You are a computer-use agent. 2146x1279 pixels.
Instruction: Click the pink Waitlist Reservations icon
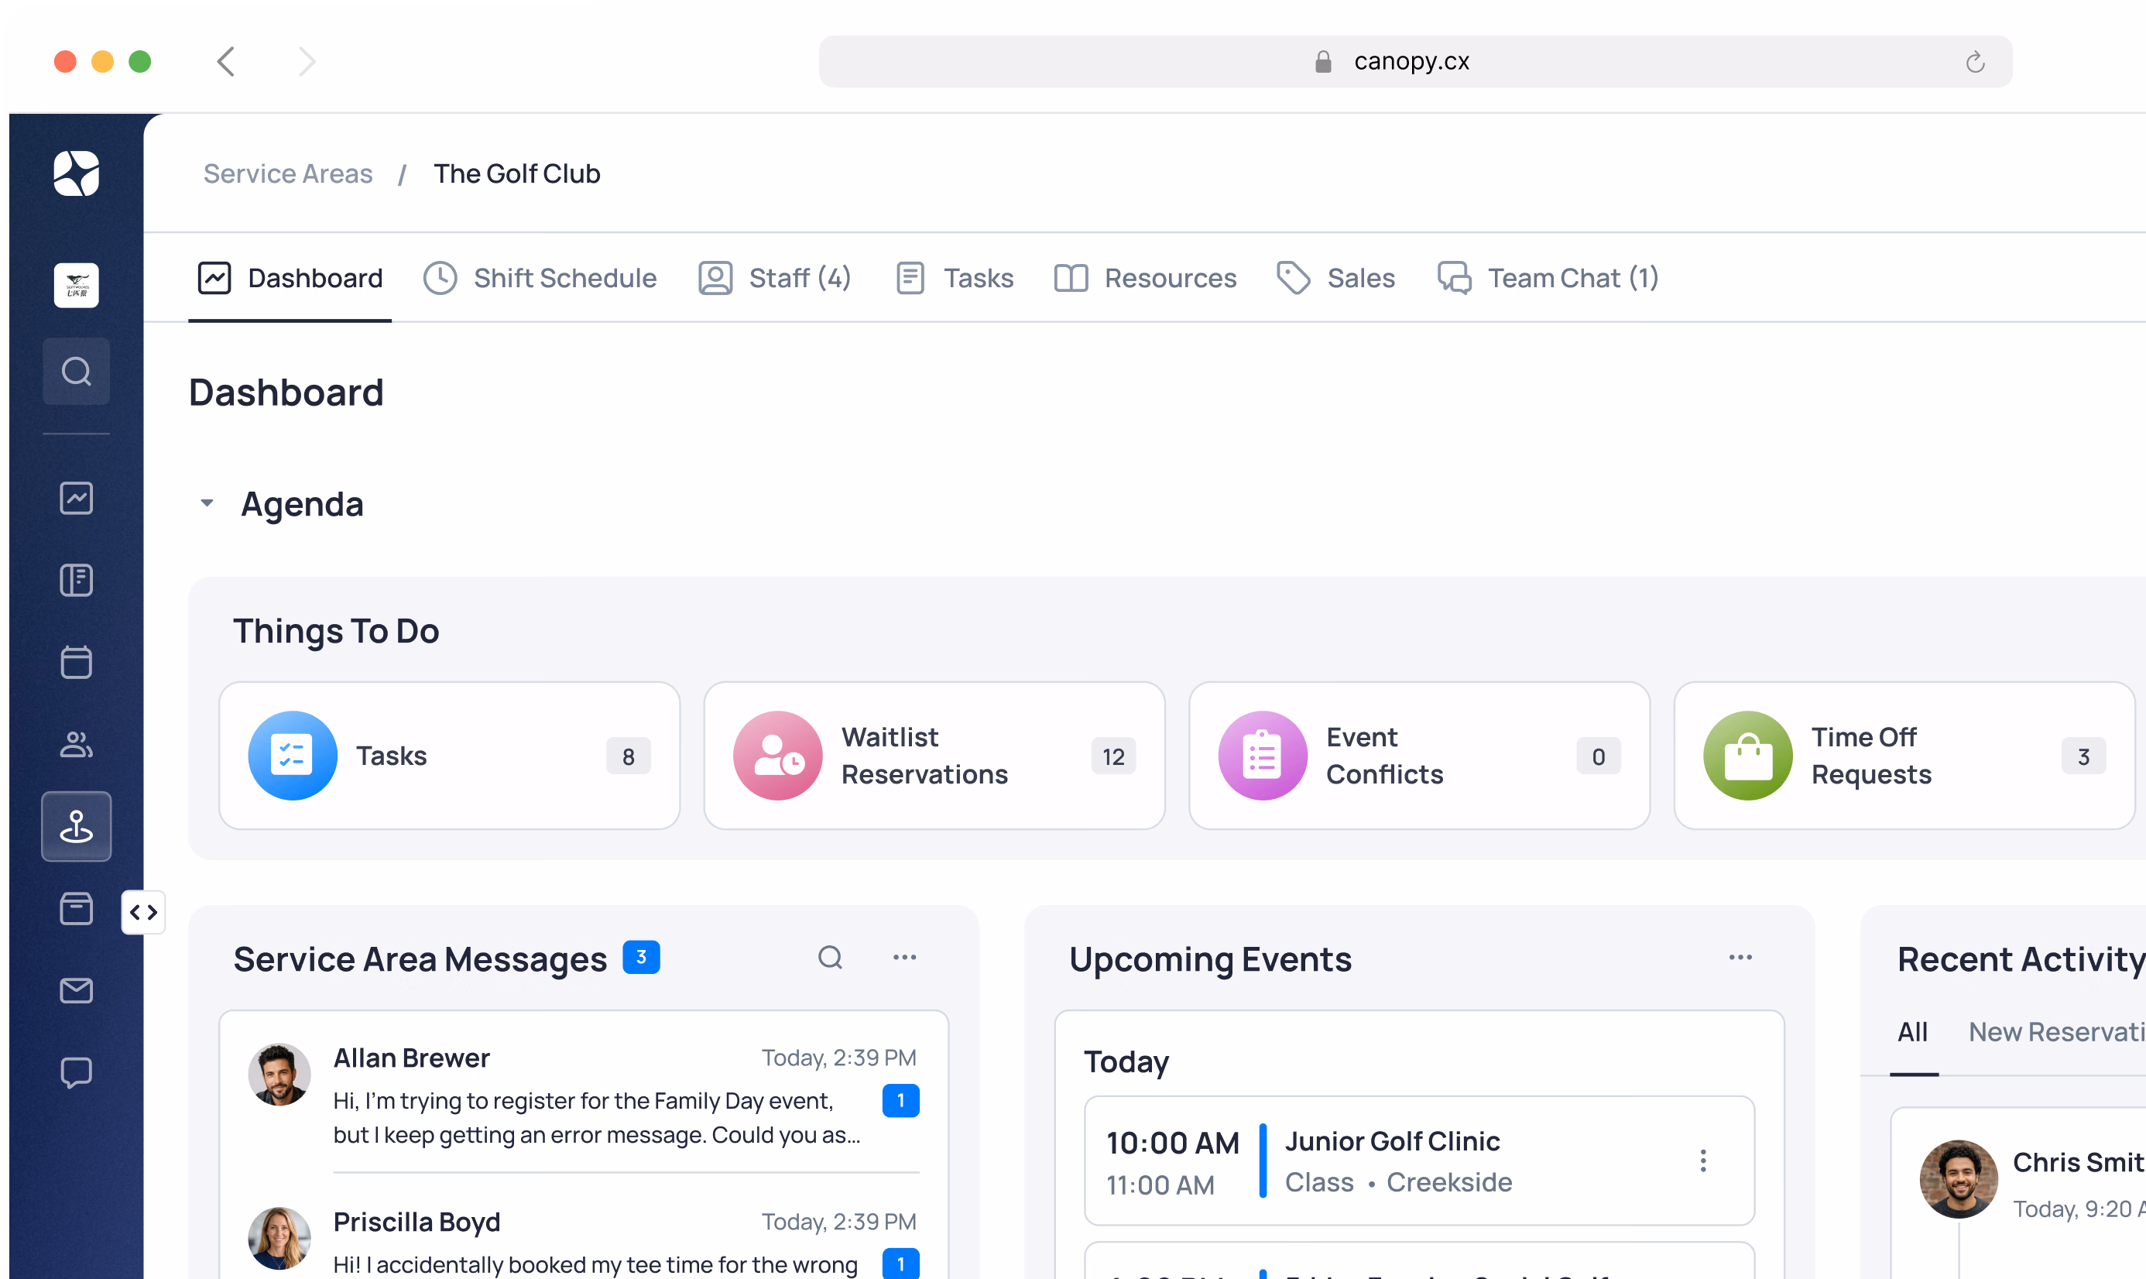(x=777, y=756)
